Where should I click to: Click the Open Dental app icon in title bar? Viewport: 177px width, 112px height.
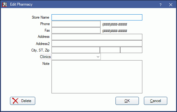[x=5, y=4]
